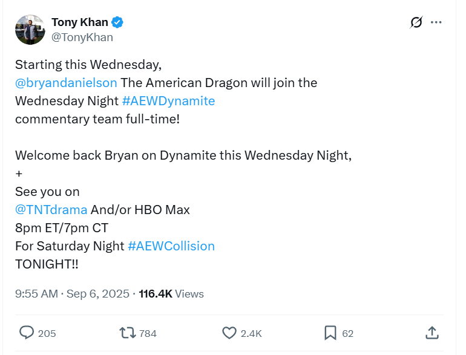Like the tweet with heart icon
466x355 pixels.
pos(229,333)
